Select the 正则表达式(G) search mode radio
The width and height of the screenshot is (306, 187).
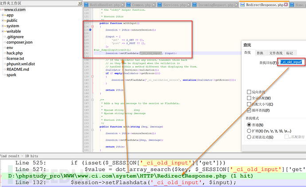(x=249, y=137)
